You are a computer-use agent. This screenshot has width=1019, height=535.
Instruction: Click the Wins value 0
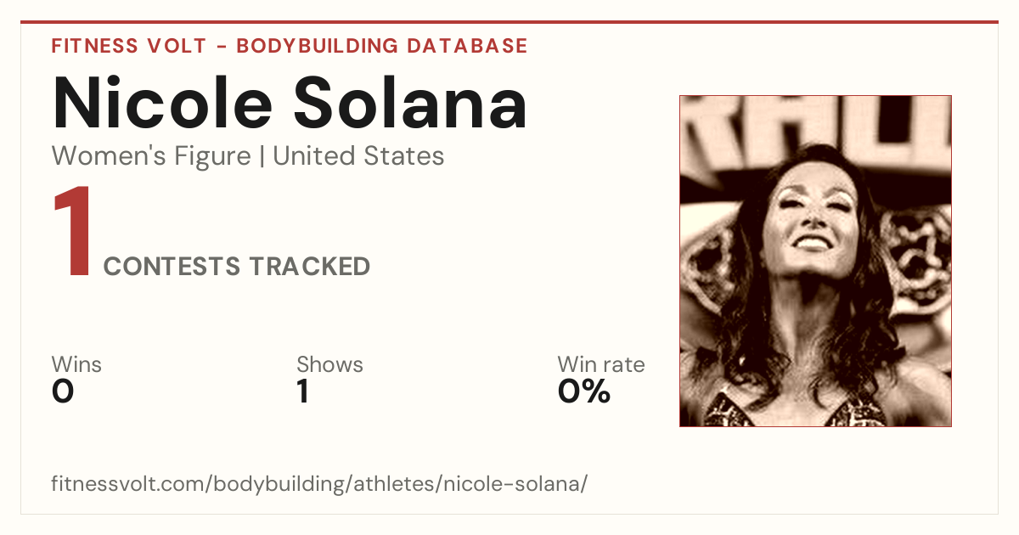[x=63, y=392]
